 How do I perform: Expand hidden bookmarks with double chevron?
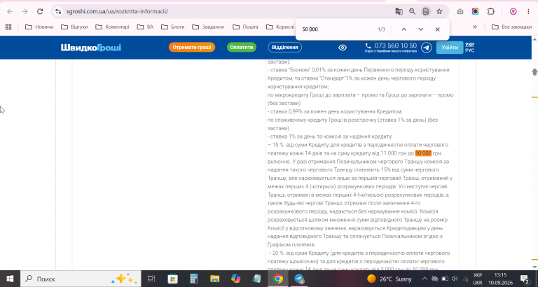click(x=475, y=27)
